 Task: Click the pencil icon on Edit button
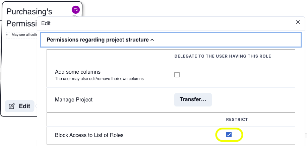[x=12, y=106]
